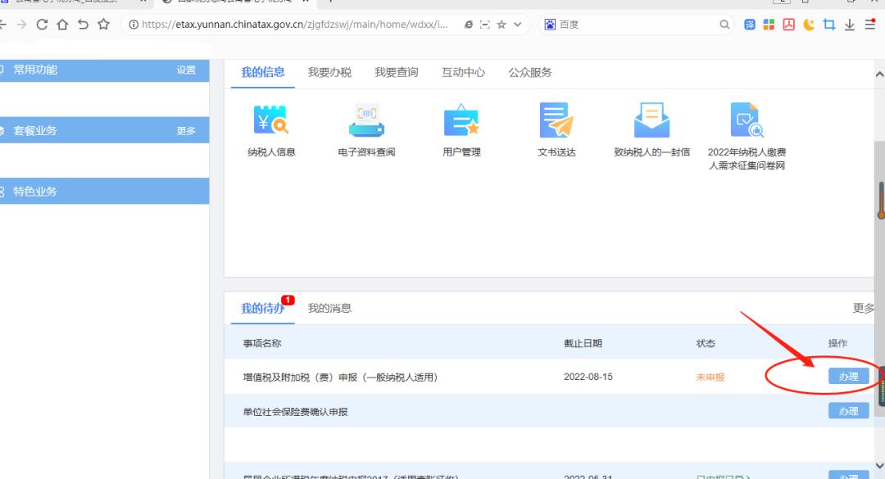Screen dimensions: 885x479
Task: Open the PDF tools toolbar icon
Action: click(788, 25)
